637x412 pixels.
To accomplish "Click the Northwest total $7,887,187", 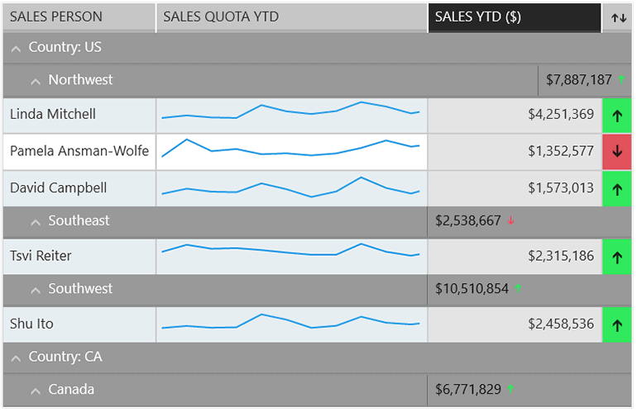I will (x=578, y=80).
